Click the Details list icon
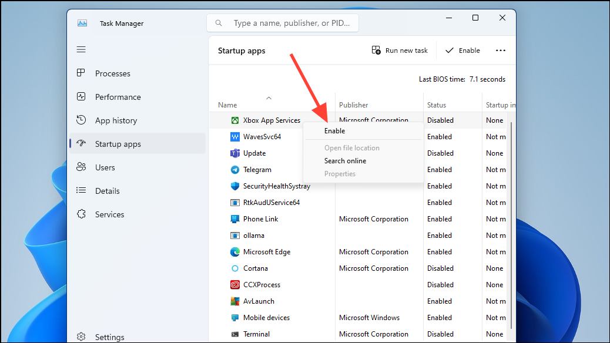 pyautogui.click(x=81, y=190)
